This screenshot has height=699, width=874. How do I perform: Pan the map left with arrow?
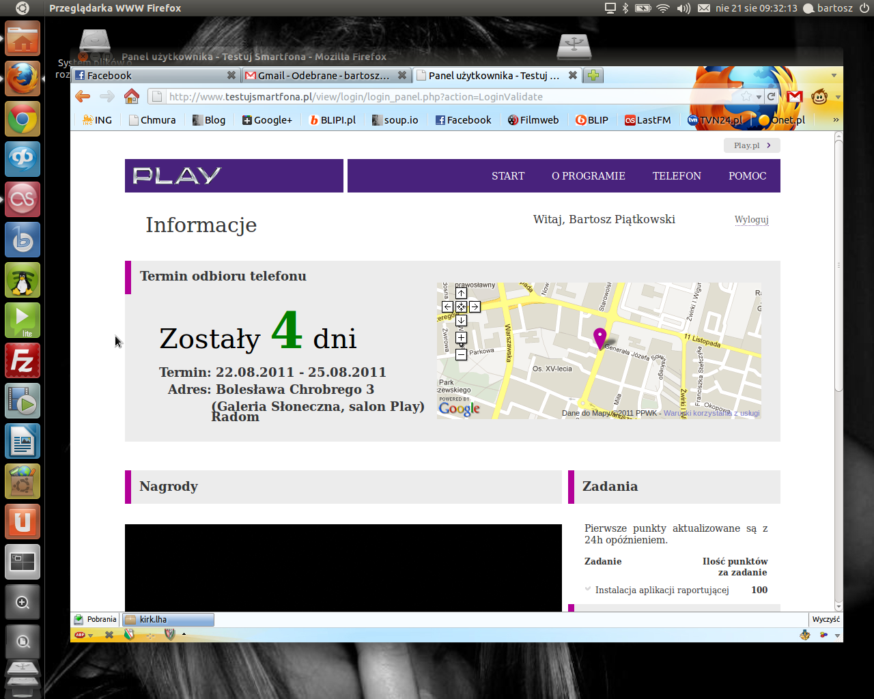click(447, 306)
